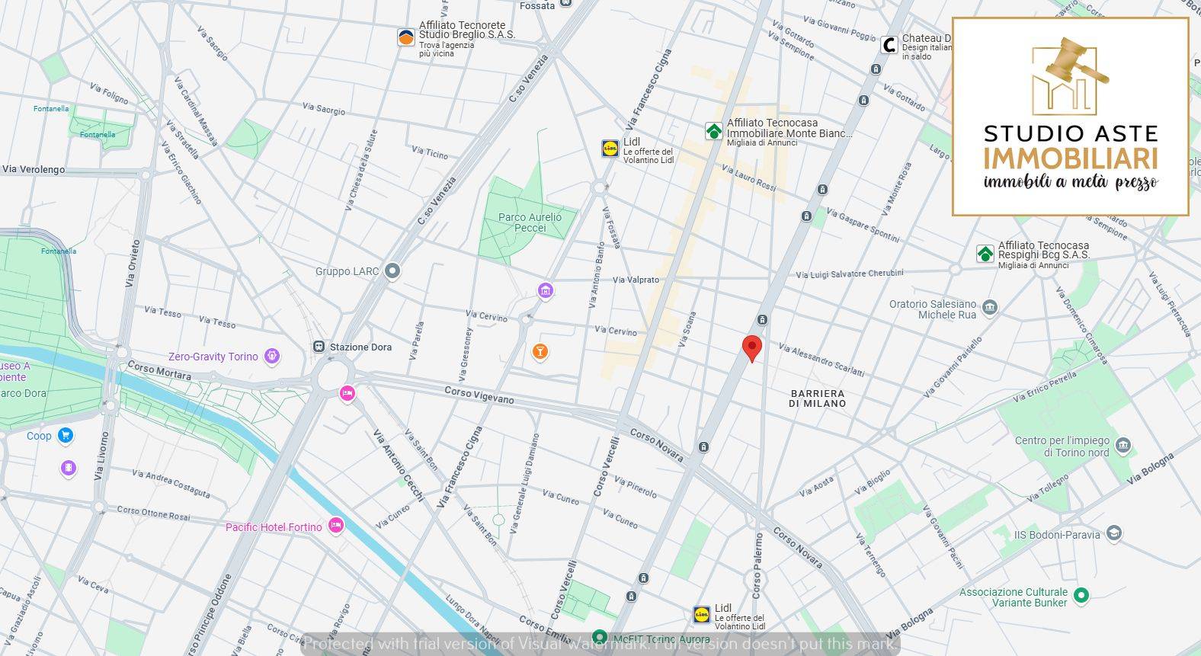Click the Pacific Hotel Fortino text label

(x=274, y=527)
